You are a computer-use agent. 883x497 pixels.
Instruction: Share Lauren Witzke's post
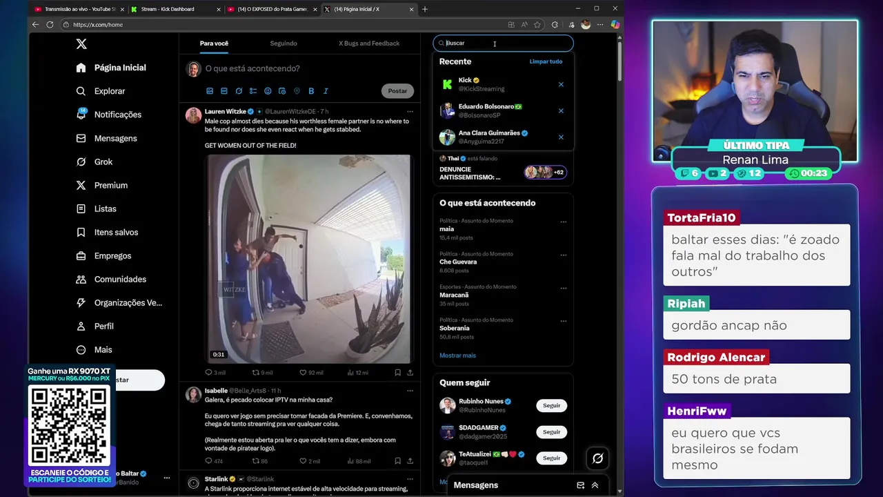pos(410,373)
